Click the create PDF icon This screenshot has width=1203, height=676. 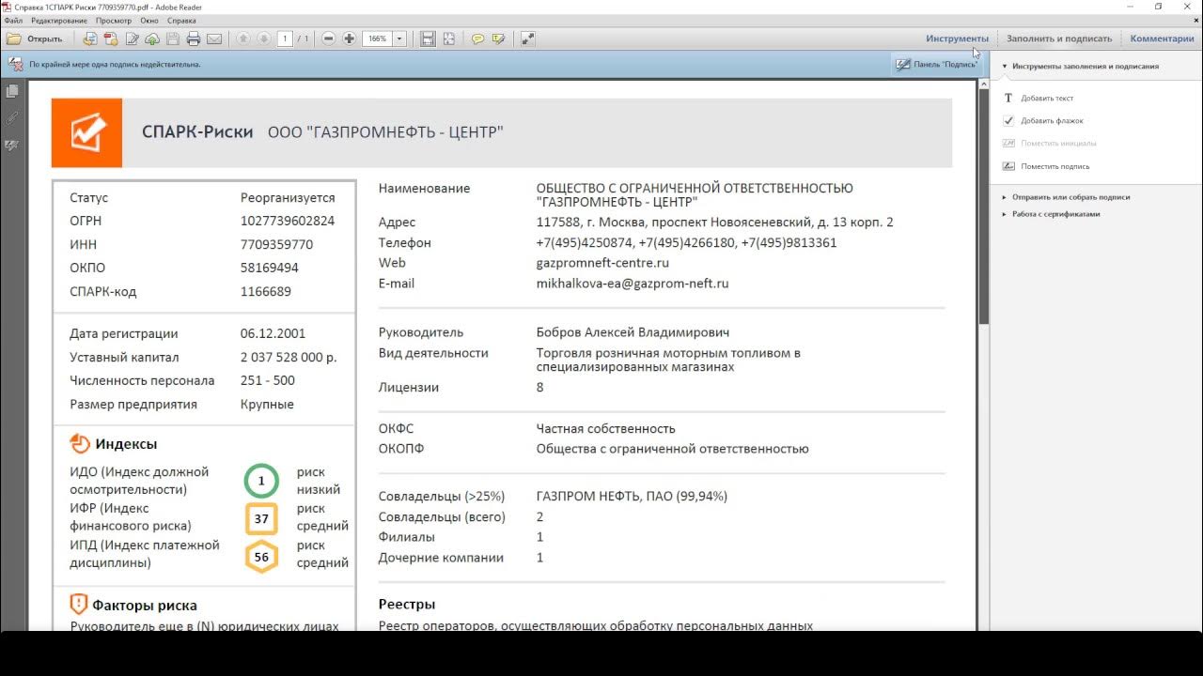coord(111,38)
